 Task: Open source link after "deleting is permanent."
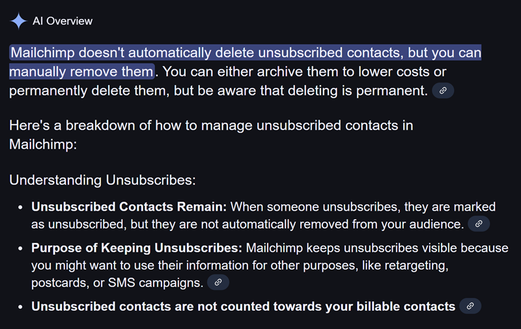[443, 90]
